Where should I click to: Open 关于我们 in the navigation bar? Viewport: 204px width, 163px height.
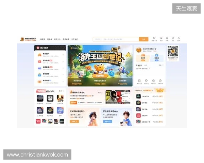pyautogui.click(x=74, y=39)
